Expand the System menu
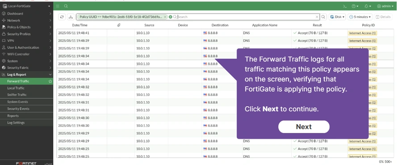397x165 pixels. 27,61
